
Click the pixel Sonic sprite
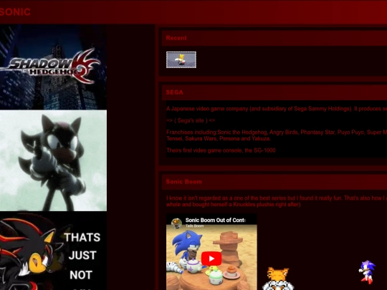click(x=367, y=272)
